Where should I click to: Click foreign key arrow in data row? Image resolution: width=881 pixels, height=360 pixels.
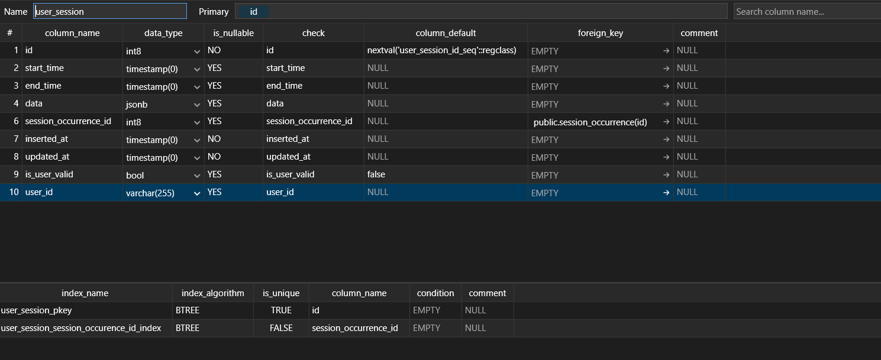point(666,104)
